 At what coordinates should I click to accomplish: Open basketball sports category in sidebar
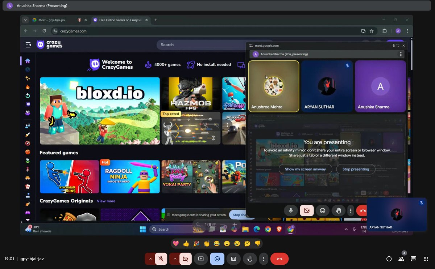click(x=28, y=152)
